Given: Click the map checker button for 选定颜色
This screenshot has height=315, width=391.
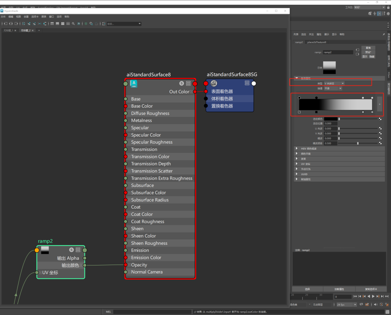Looking at the screenshot, I should pos(380,119).
